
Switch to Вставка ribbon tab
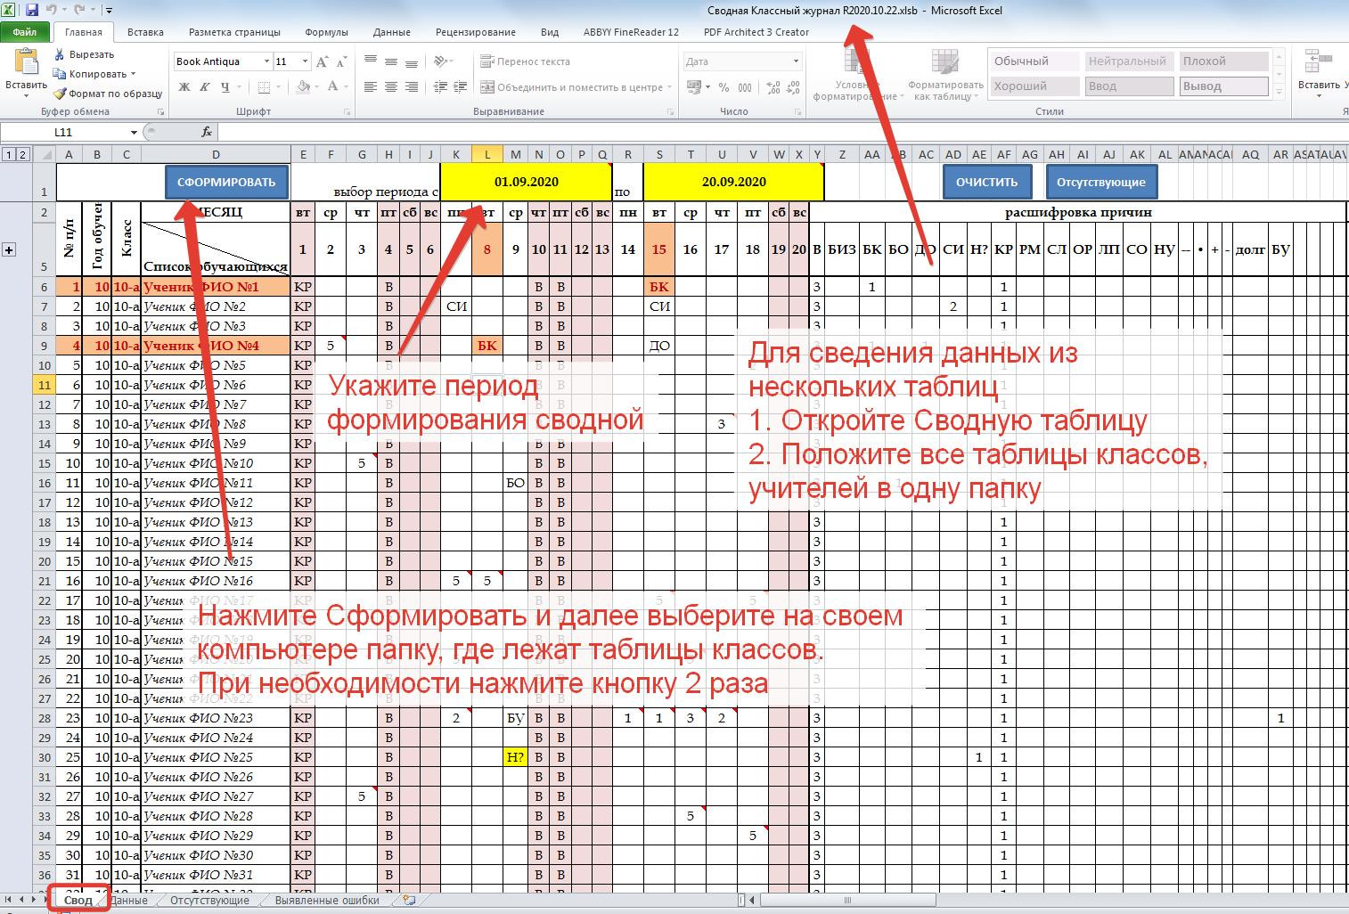[145, 32]
